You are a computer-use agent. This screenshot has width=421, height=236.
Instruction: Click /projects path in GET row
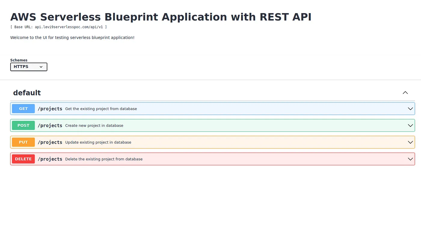tap(50, 109)
